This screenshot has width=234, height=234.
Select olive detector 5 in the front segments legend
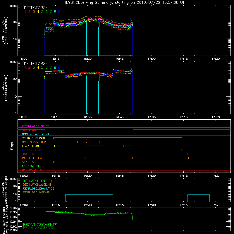click(x=42, y=12)
